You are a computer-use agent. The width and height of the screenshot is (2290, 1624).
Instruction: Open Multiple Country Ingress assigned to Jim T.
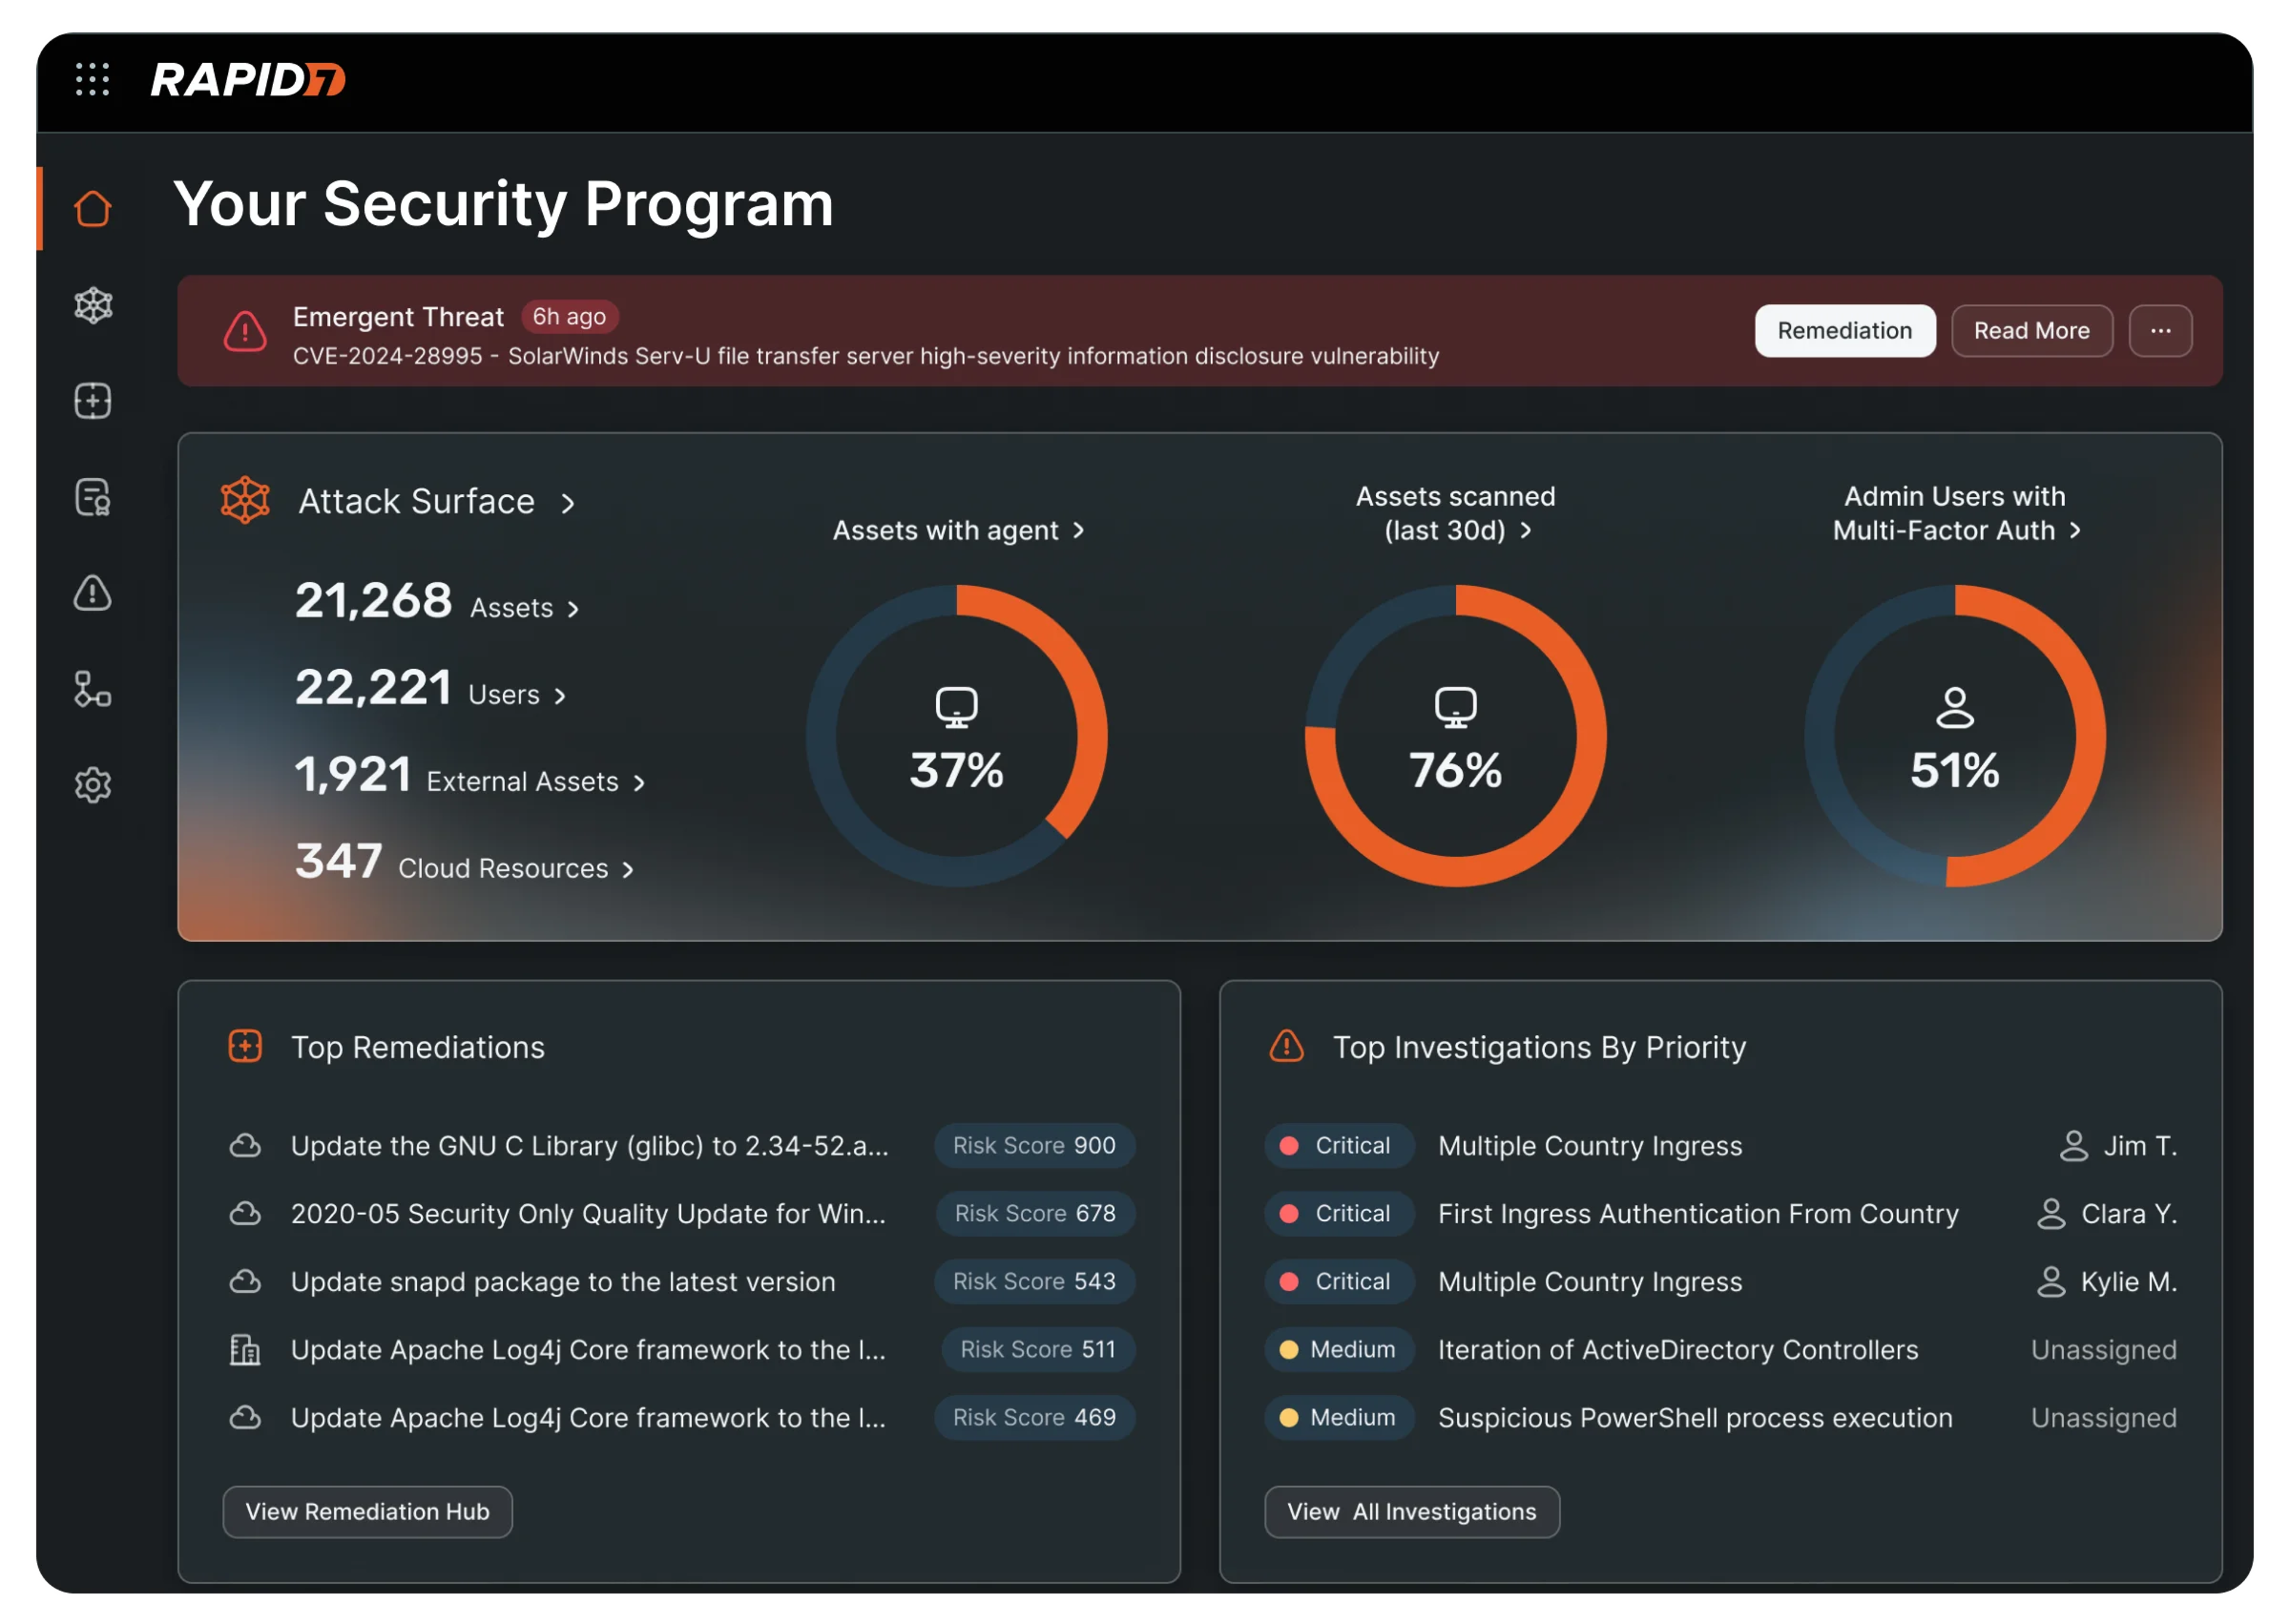[1590, 1145]
